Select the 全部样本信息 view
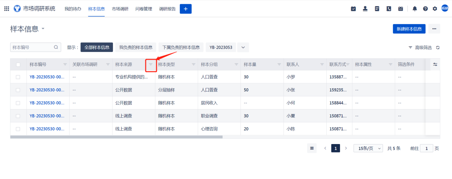This screenshot has width=452, height=179. [x=97, y=47]
